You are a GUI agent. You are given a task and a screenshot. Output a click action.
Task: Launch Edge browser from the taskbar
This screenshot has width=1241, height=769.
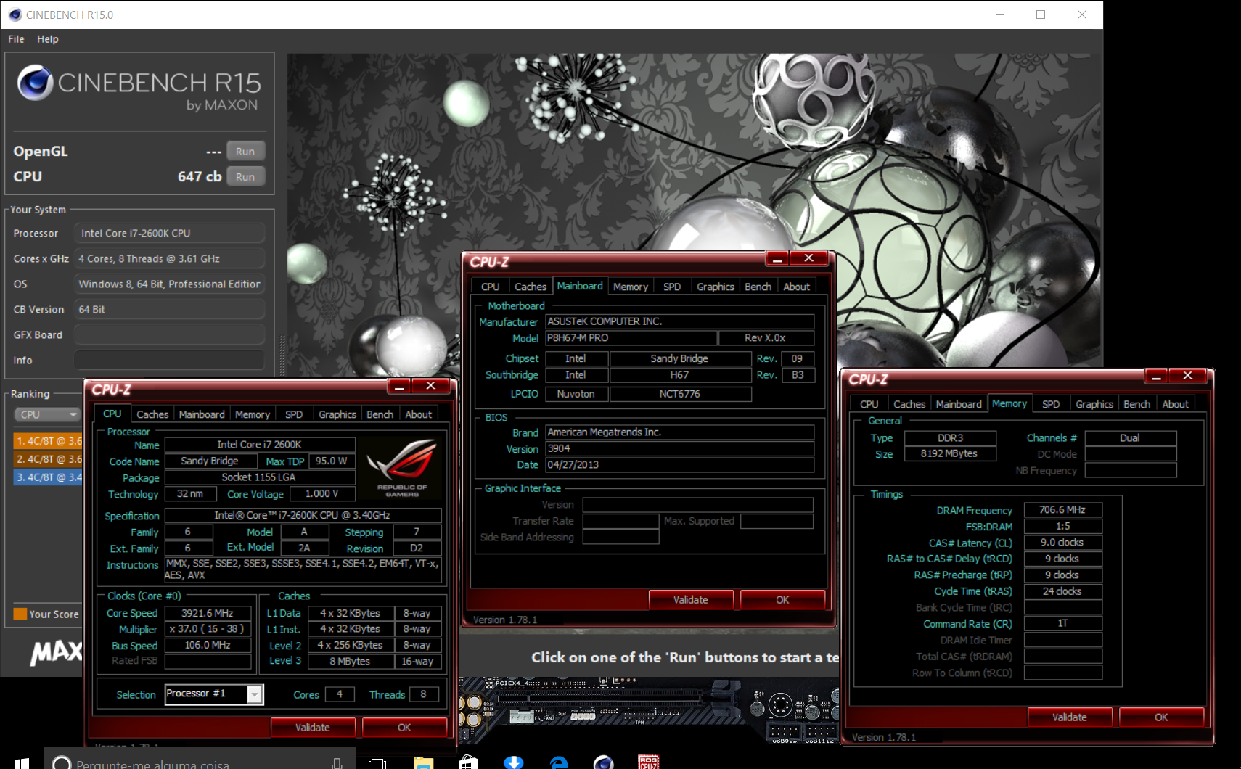click(559, 762)
